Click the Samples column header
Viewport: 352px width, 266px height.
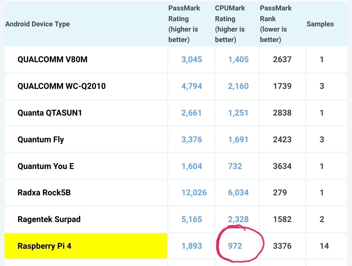320,24
